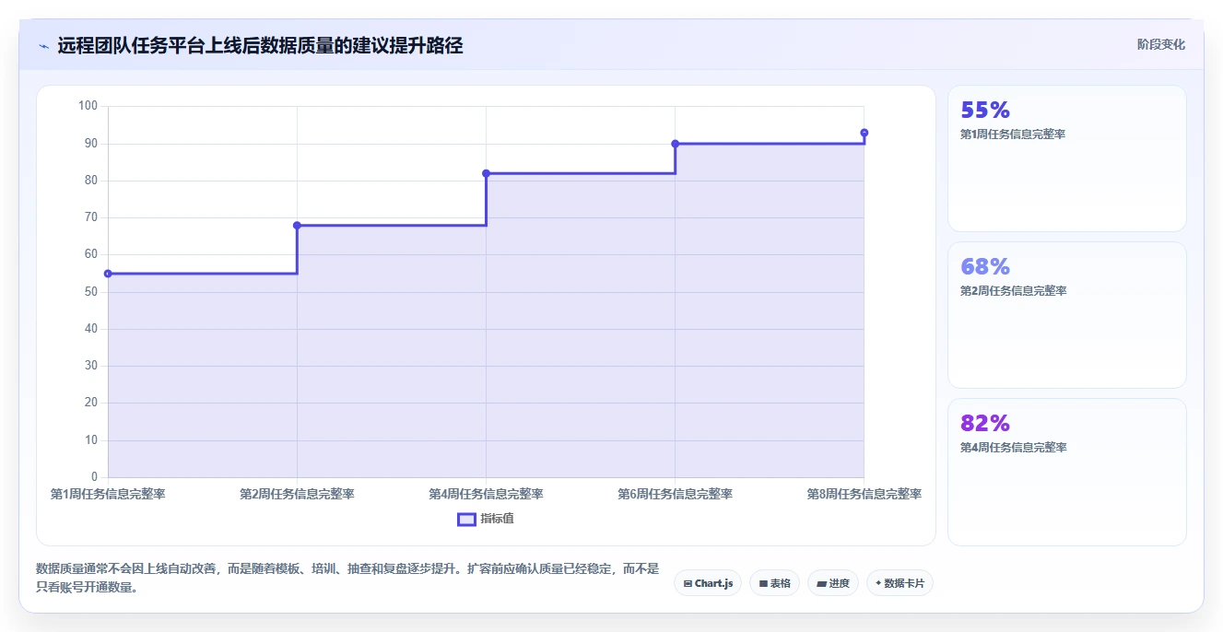The height and width of the screenshot is (632, 1223).
Task: Toggle the 指标值 legend entry
Action: (486, 519)
